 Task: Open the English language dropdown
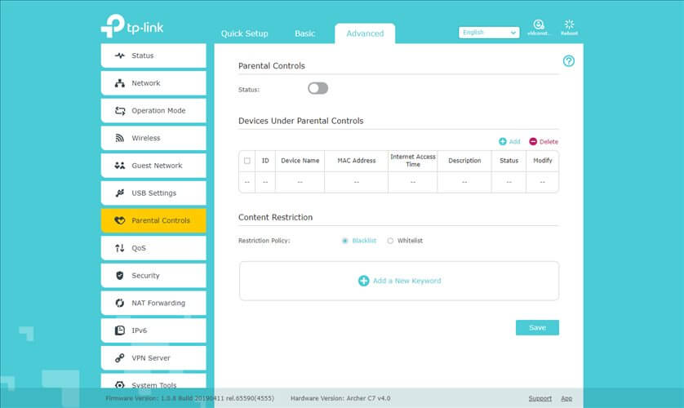point(489,33)
